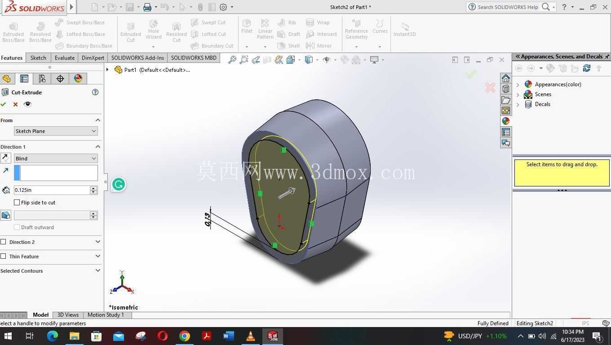The width and height of the screenshot is (611, 345).
Task: Click the Direction of Extrusion selection box
Action: pyautogui.click(x=56, y=173)
